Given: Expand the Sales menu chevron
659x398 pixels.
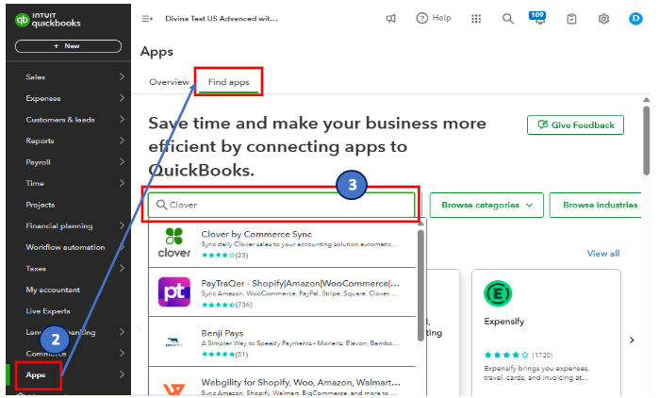Looking at the screenshot, I should [x=122, y=76].
